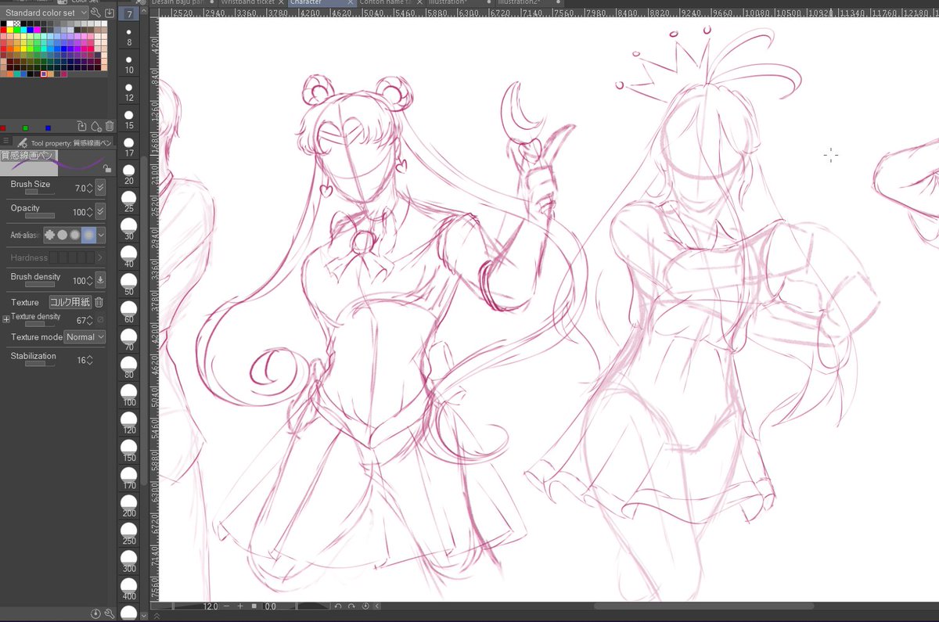
Task: Select brush size preset 50
Action: coord(129,286)
